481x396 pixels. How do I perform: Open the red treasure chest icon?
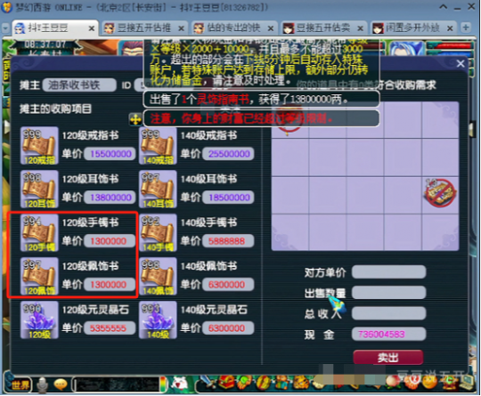click(225, 384)
